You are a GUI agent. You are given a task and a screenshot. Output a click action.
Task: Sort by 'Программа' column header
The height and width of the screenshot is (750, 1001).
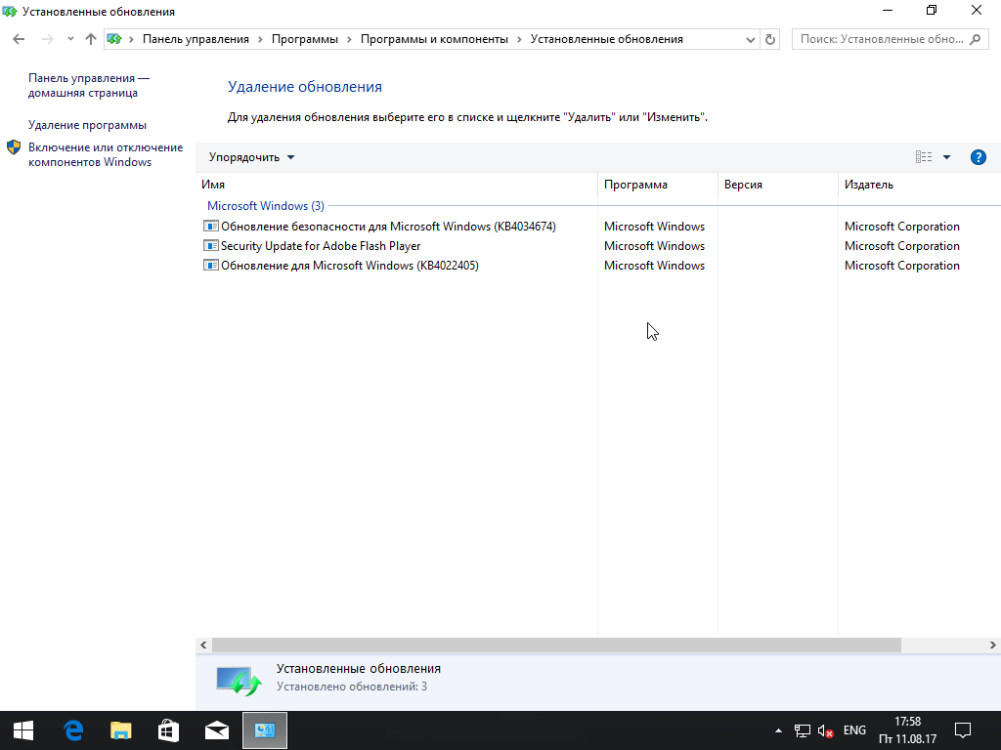(658, 185)
